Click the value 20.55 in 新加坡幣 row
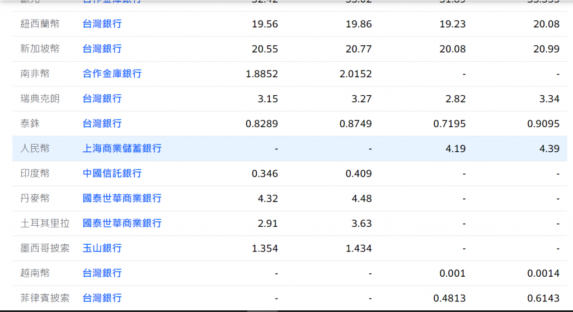The width and height of the screenshot is (573, 312). (265, 49)
